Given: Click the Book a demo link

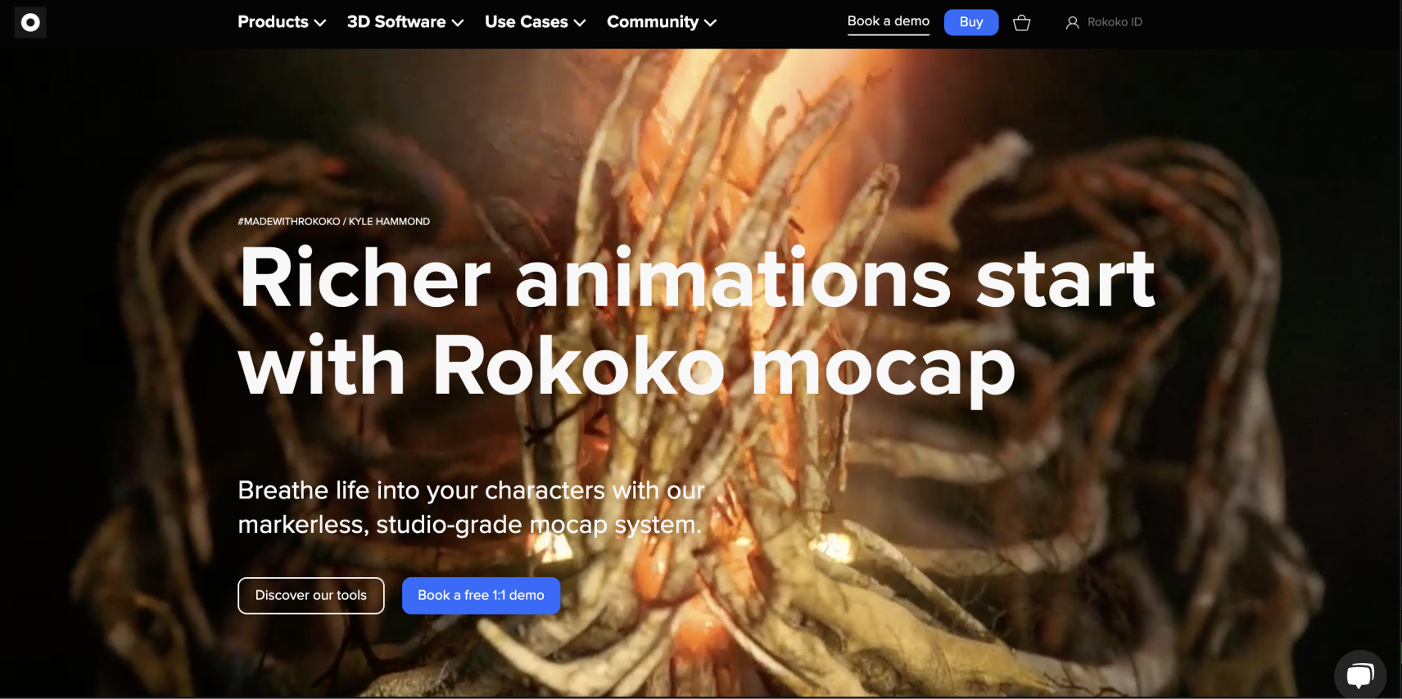Looking at the screenshot, I should point(889,22).
